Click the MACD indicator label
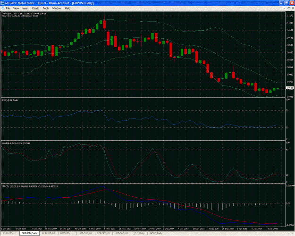 click(30, 186)
